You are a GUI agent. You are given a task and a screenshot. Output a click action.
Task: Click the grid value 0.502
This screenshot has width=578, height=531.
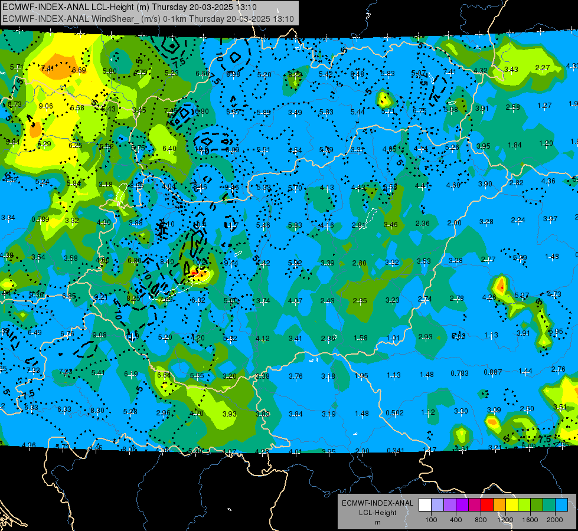point(395,413)
